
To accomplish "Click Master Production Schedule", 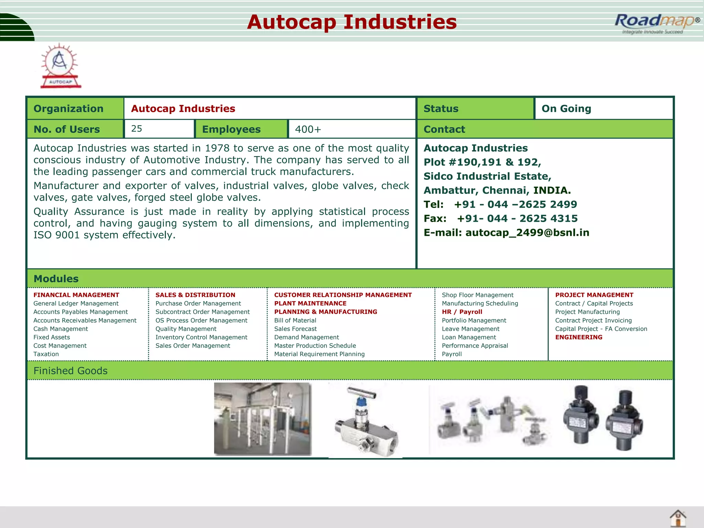I will (x=315, y=346).
